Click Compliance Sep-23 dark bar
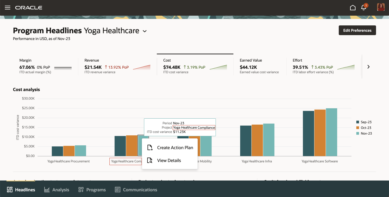 120,146
